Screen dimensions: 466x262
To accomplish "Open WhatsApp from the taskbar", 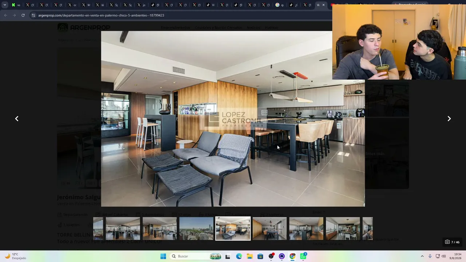I will point(303,256).
